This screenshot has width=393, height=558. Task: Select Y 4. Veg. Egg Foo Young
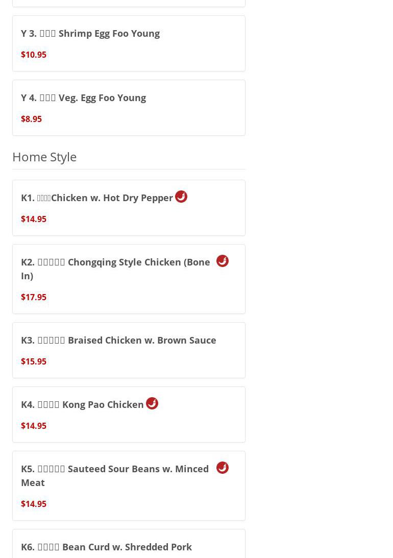pyautogui.click(x=84, y=98)
